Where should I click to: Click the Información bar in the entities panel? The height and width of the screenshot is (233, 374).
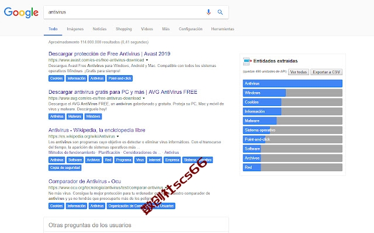[292, 111]
